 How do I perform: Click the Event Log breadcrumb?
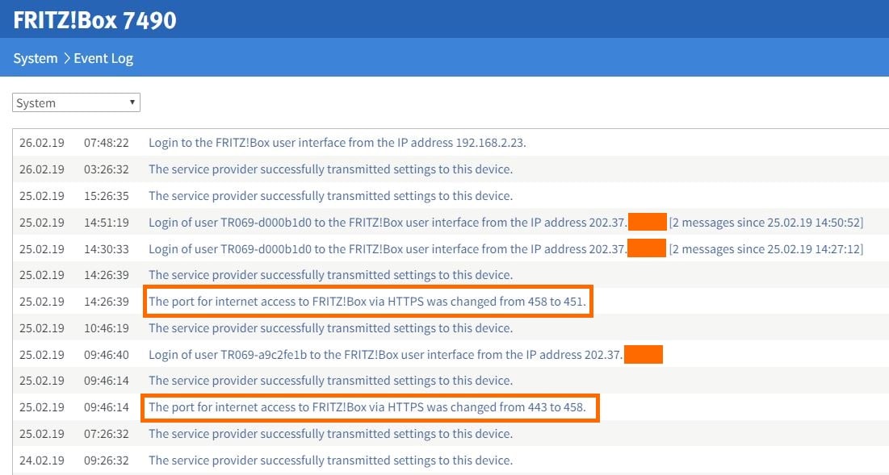[x=103, y=58]
